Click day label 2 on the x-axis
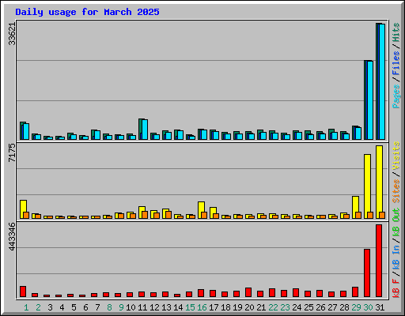This screenshot has width=405, height=316. tap(38, 307)
